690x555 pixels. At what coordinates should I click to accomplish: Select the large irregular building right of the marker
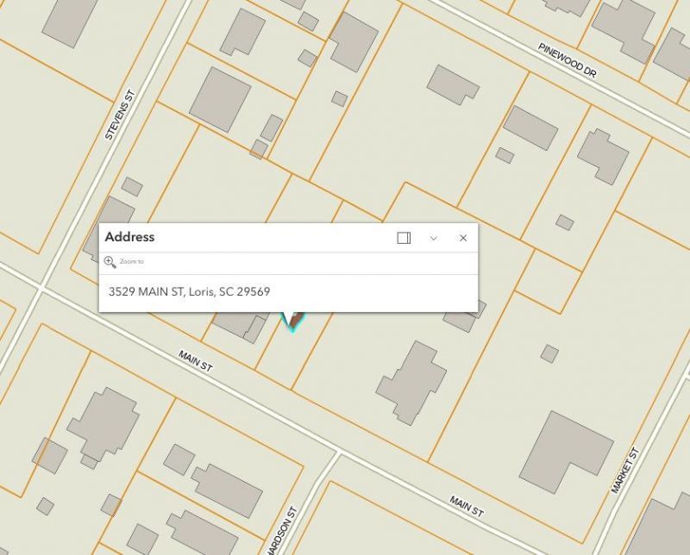coord(411,384)
